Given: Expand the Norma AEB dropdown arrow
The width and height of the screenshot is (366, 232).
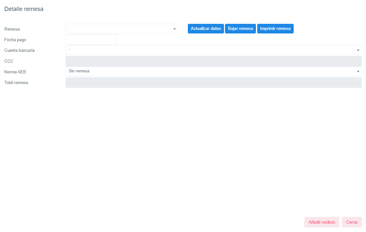Looking at the screenshot, I should 358,71.
